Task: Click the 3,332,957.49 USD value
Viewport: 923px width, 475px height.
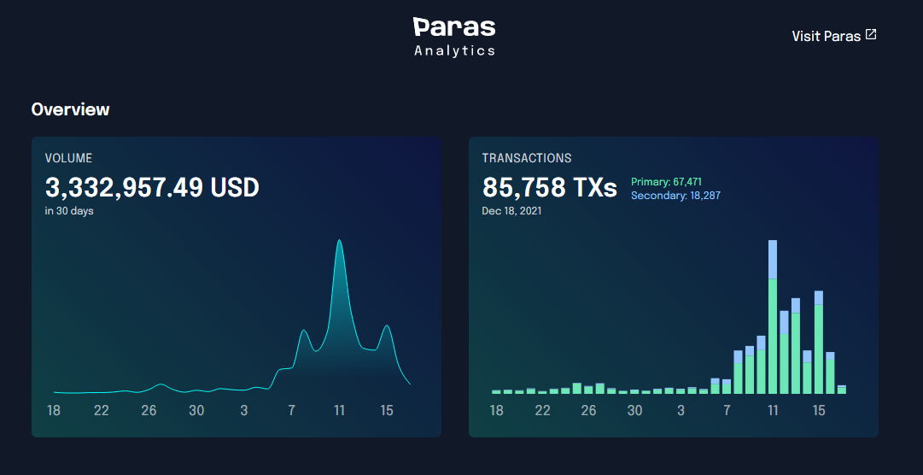Action: click(x=152, y=187)
